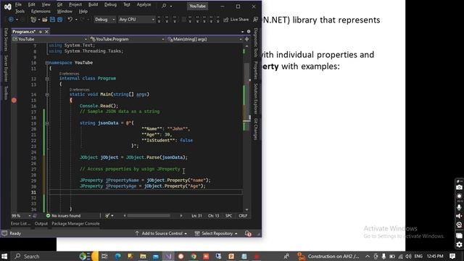
Task: Collapse the internal class Program block
Action: coord(46,79)
